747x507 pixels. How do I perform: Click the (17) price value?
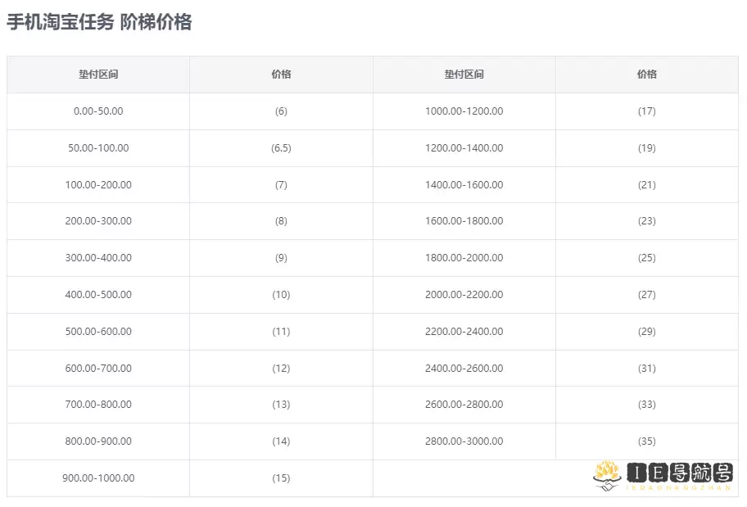(646, 111)
